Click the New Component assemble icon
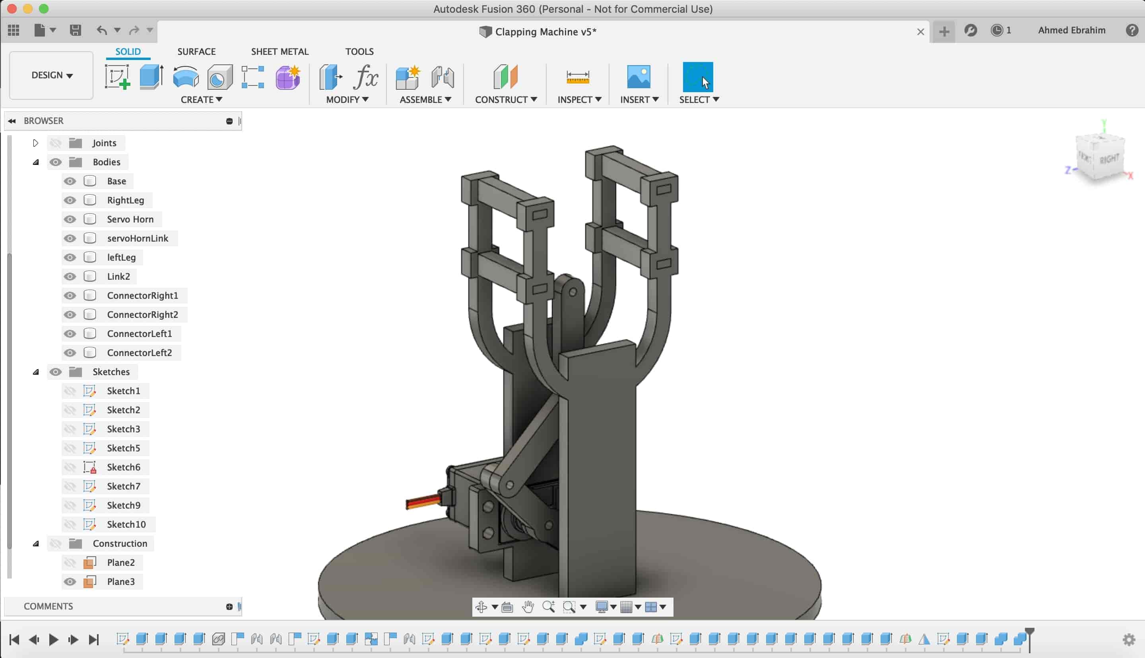 (x=408, y=77)
